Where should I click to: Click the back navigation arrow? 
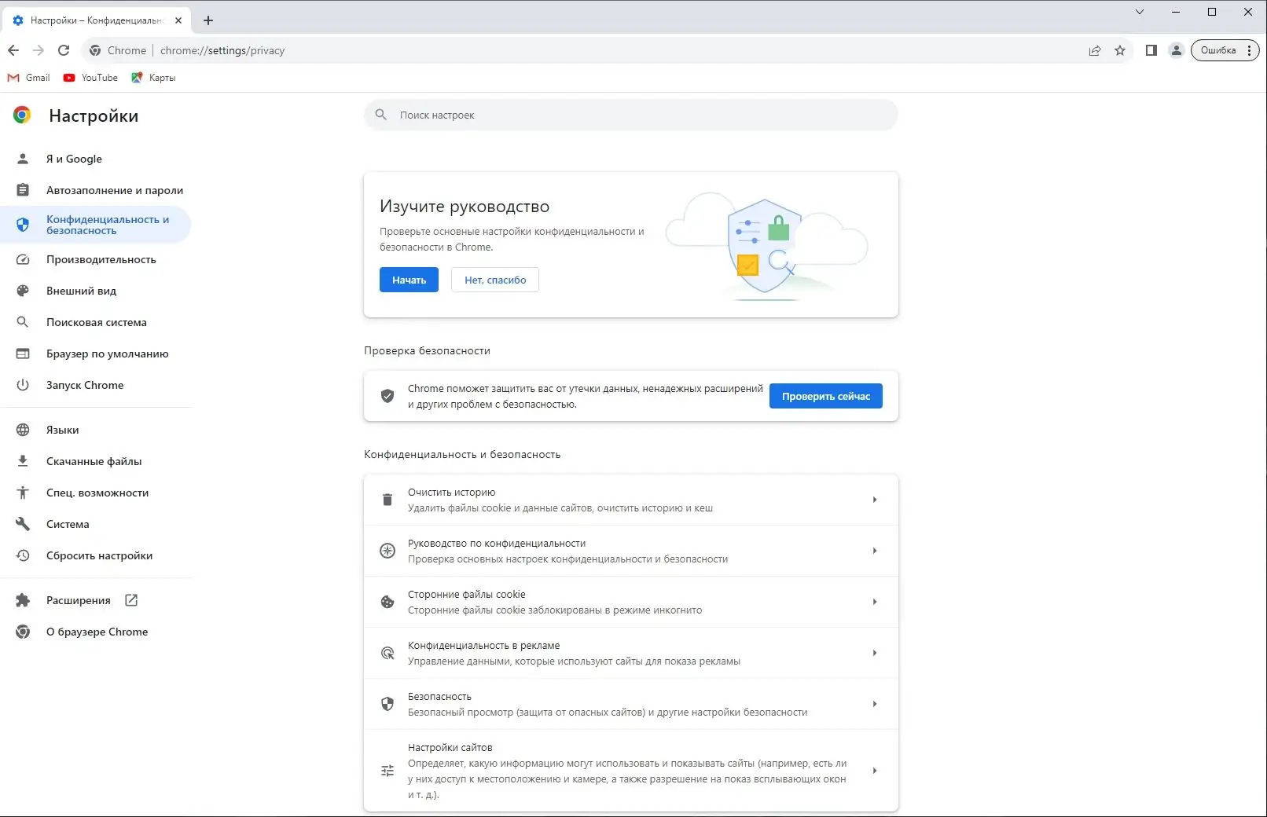13,50
